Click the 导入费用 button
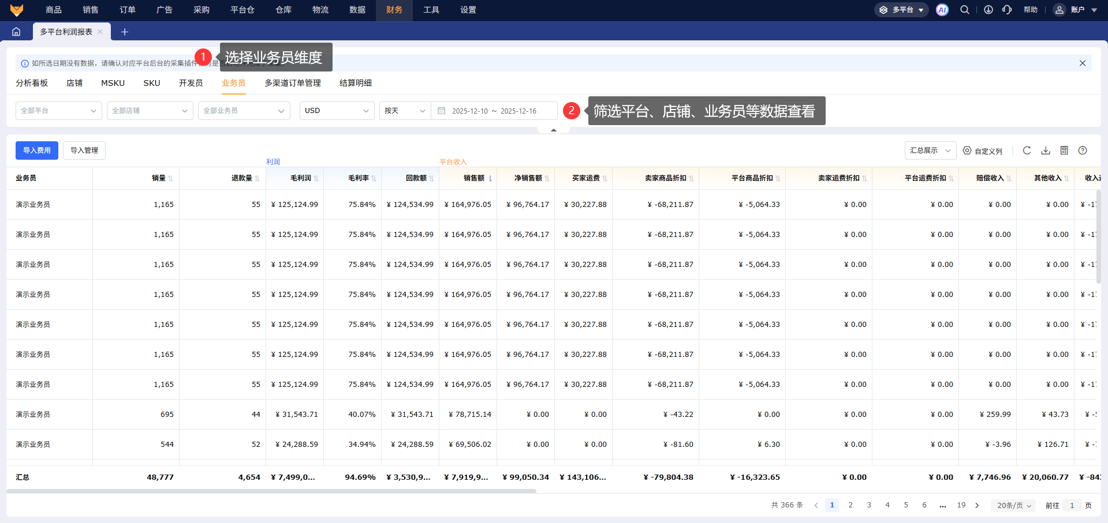The width and height of the screenshot is (1108, 523). pyautogui.click(x=37, y=150)
